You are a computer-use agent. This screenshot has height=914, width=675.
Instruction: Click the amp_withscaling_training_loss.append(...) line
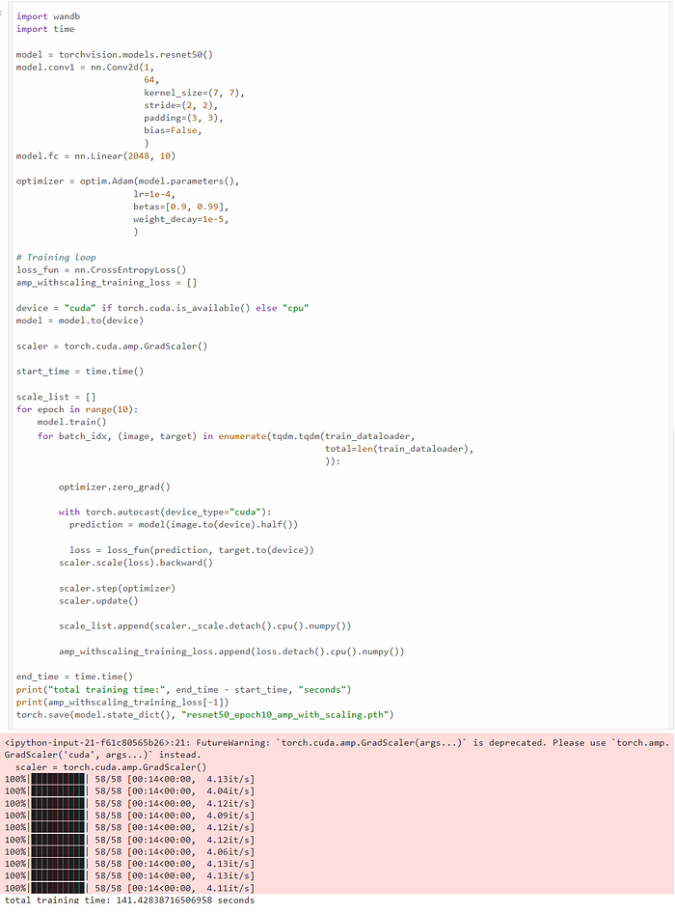click(231, 651)
